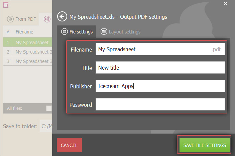This screenshot has height=156, width=235.
Task: Close the dialog with the X icon
Action: [x=225, y=3]
